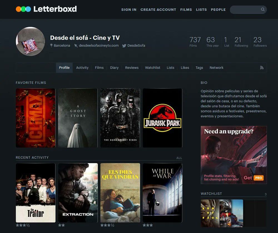The image size is (278, 233).
Task: Click the SIGN IN link
Action: click(x=129, y=9)
